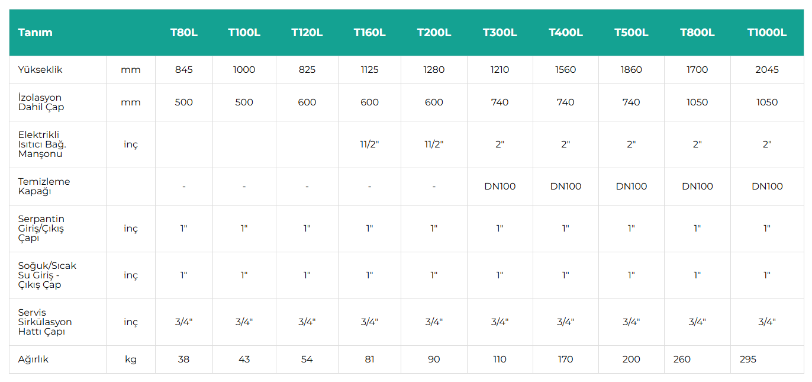Click the Serpantin Giriş/Çıkış Çapı label
Viewport: 812px width, 382px height.
pos(41,229)
